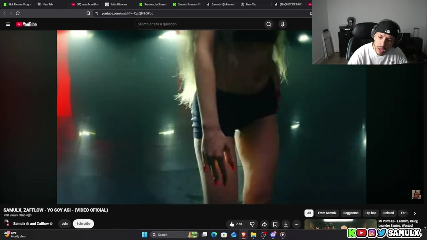
Task: Click the Windows taskbar Search box
Action: (x=174, y=235)
